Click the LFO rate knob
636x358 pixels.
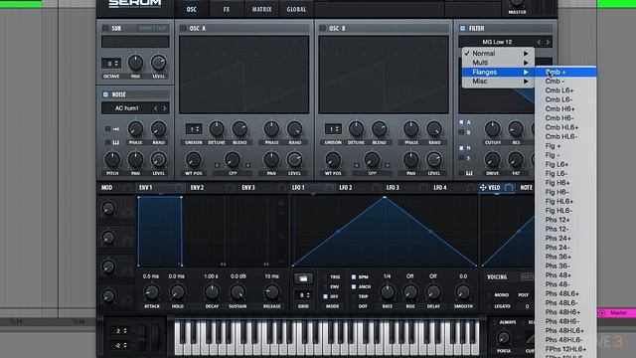[x=387, y=291]
